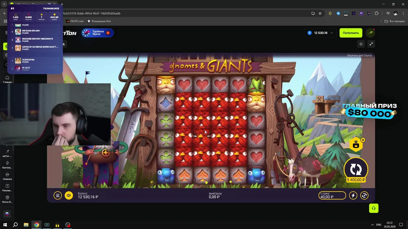The height and width of the screenshot is (229, 408).
Task: Open the bonus buy money bag
Action: tap(356, 145)
